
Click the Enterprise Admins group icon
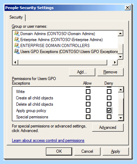pyautogui.click(x=17, y=39)
